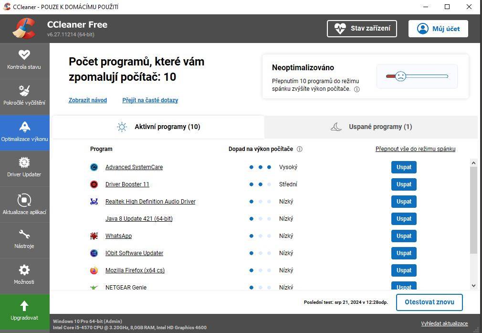
Task: Click info icon next to Dopad na výkon počítače
Action: point(299,149)
